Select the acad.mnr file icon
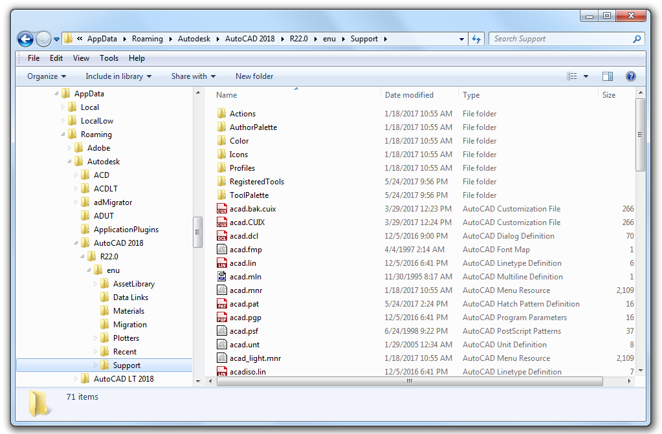This screenshot has height=434, width=662. 222,290
